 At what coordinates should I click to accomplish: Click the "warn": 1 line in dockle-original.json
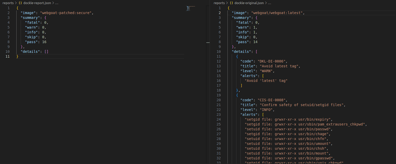point(247,27)
